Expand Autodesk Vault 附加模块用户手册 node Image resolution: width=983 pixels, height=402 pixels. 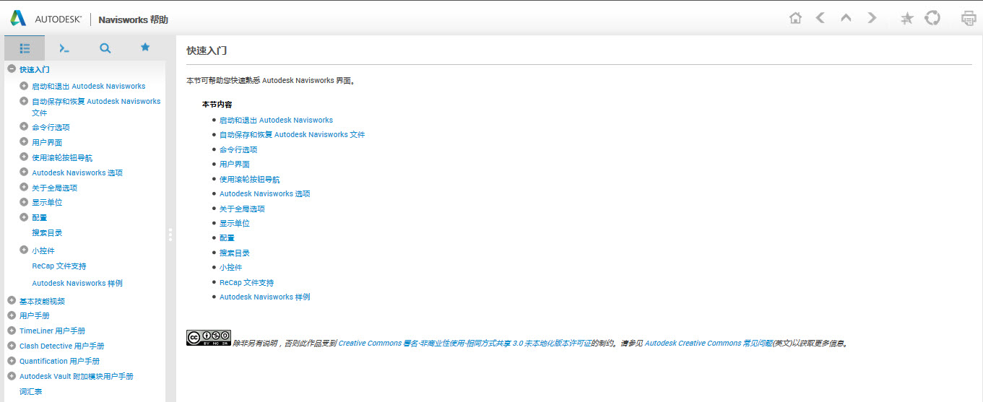tap(12, 376)
